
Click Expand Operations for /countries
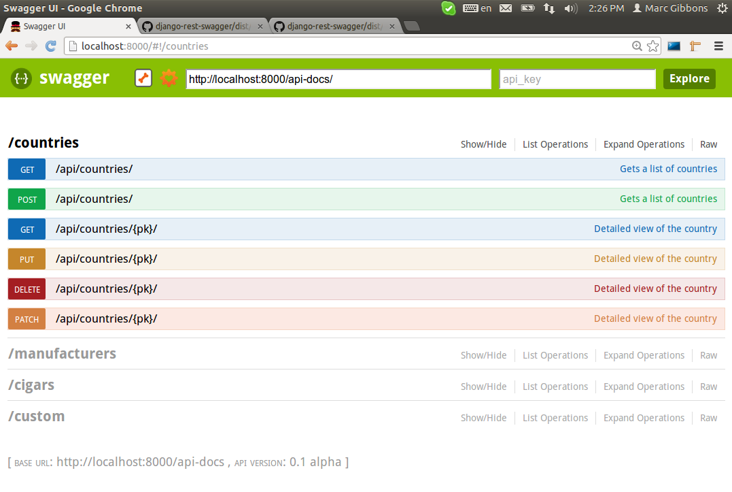coord(644,144)
